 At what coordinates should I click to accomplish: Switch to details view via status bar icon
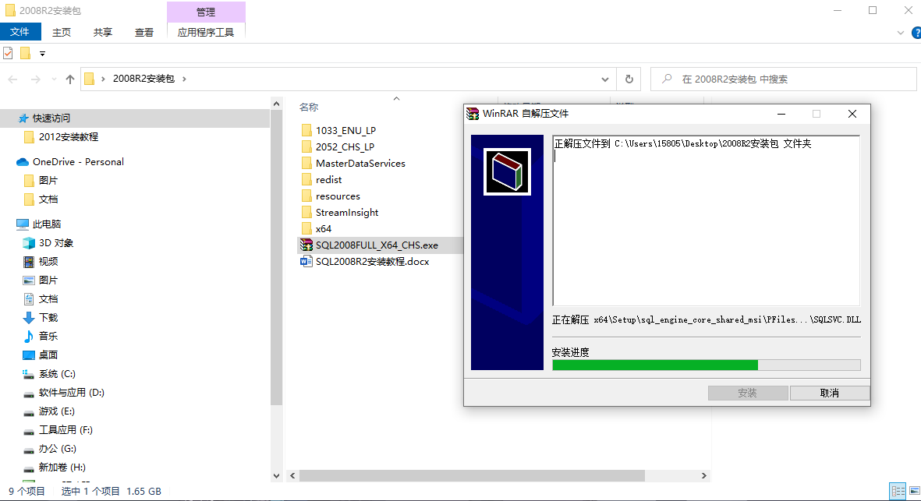tap(898, 490)
